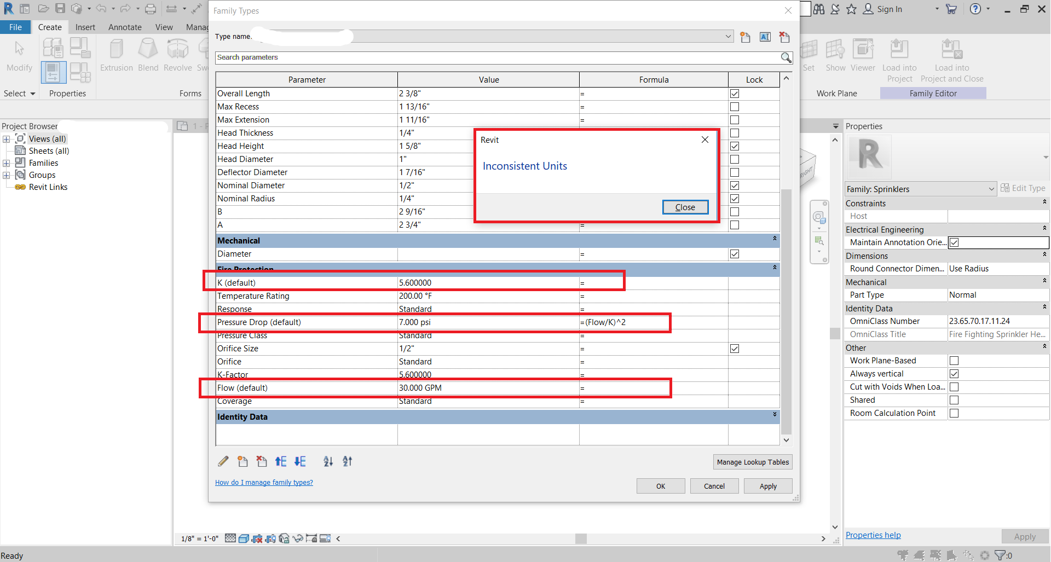Viewport: 1051px width, 562px height.
Task: Open the How do I manage family types link
Action: [264, 482]
